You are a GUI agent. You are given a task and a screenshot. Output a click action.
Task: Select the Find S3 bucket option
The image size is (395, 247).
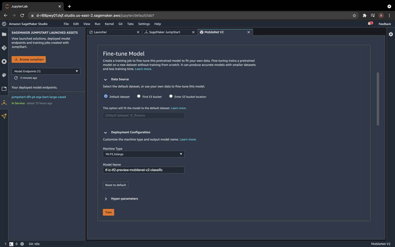pos(139,96)
